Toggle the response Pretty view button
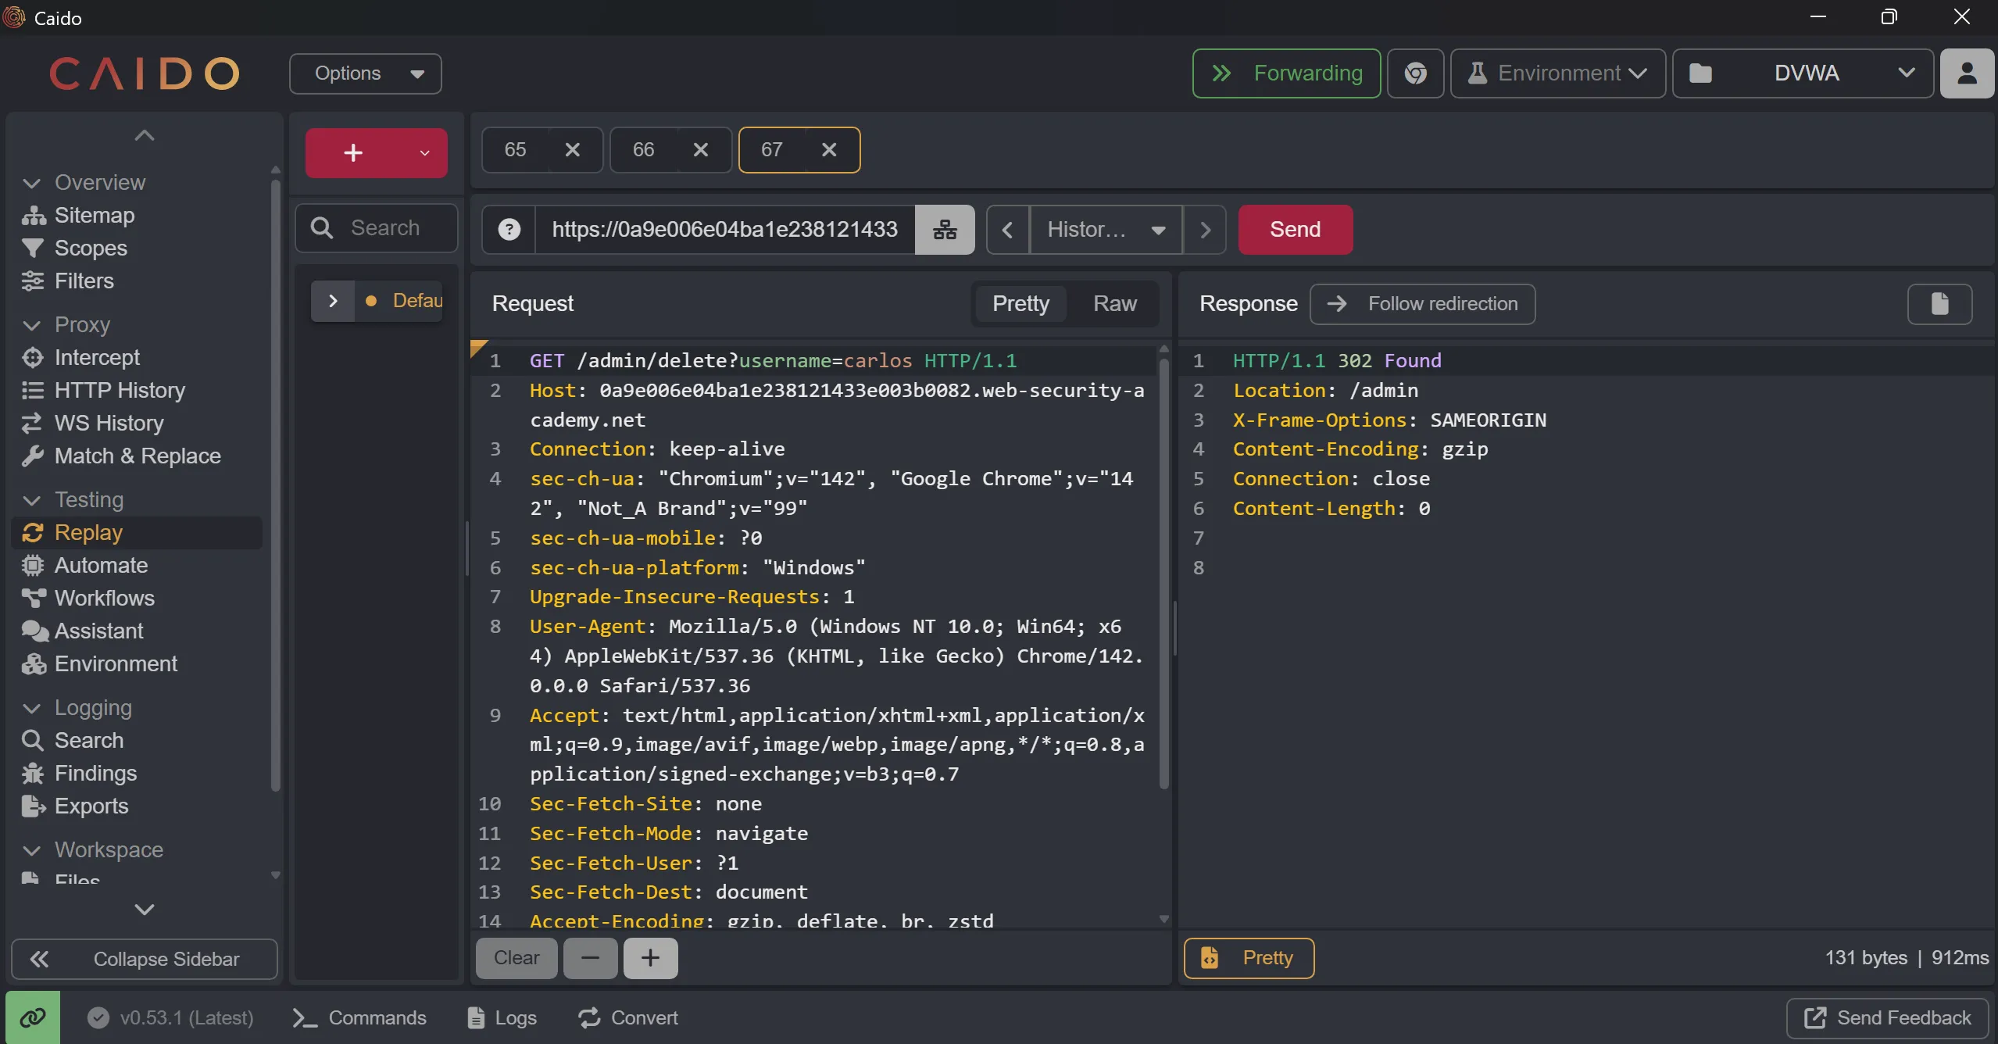Screen dimensions: 1998x1044 [x=1249, y=958]
